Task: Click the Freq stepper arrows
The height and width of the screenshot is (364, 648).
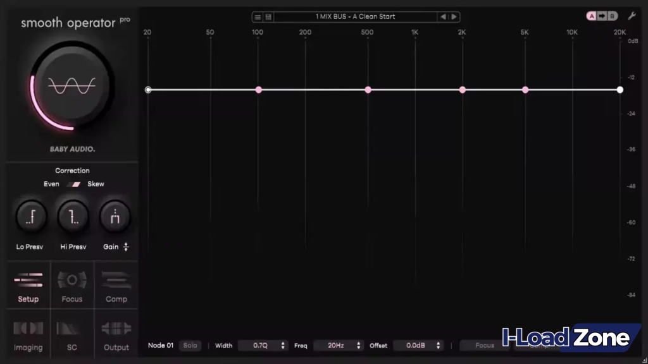Action: [358, 346]
